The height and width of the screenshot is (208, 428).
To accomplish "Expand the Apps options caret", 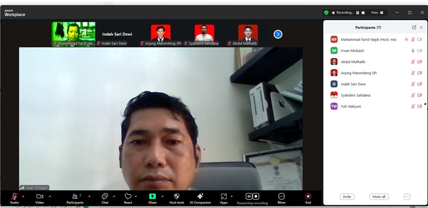I will click(232, 196).
